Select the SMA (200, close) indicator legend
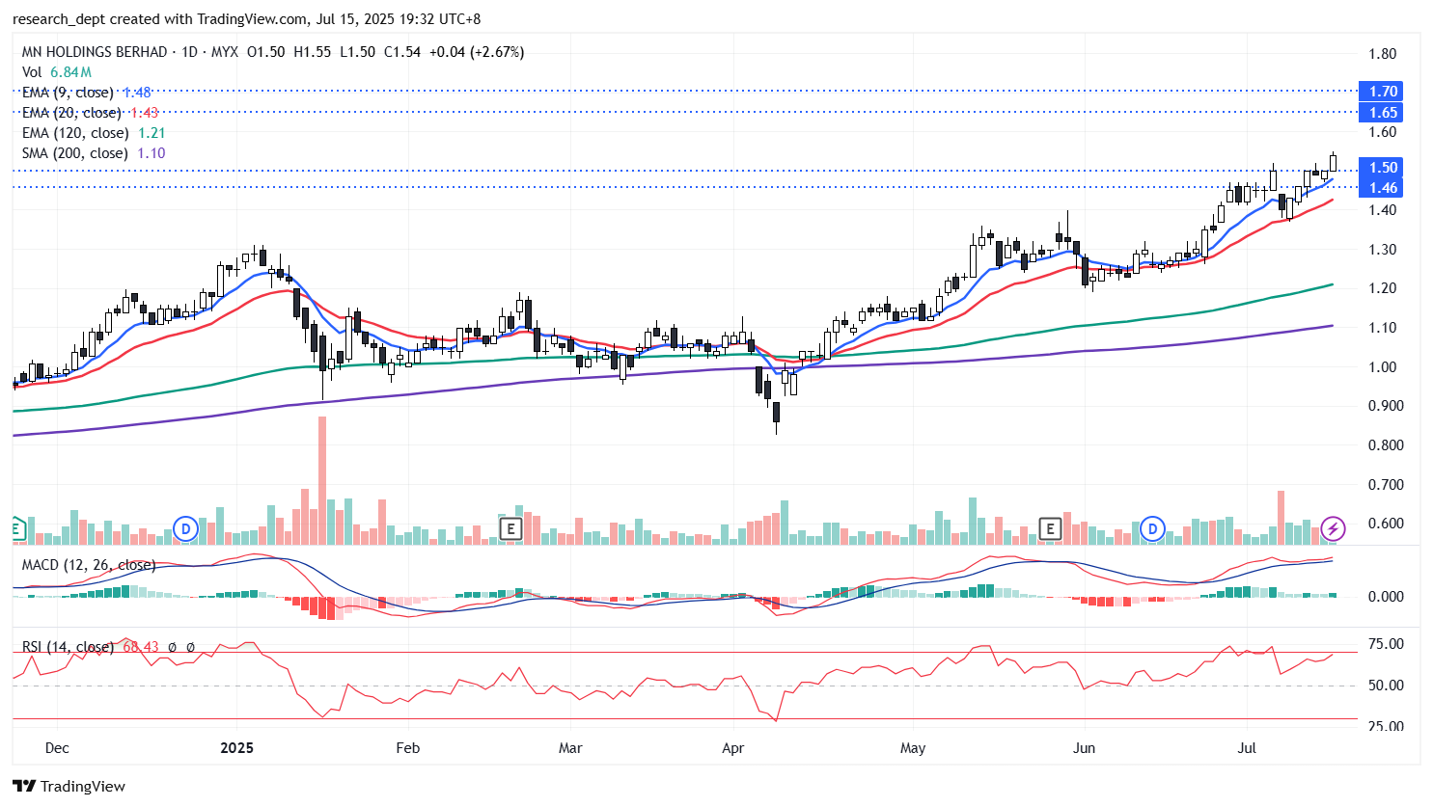Image resolution: width=1433 pixels, height=807 pixels. 94,153
